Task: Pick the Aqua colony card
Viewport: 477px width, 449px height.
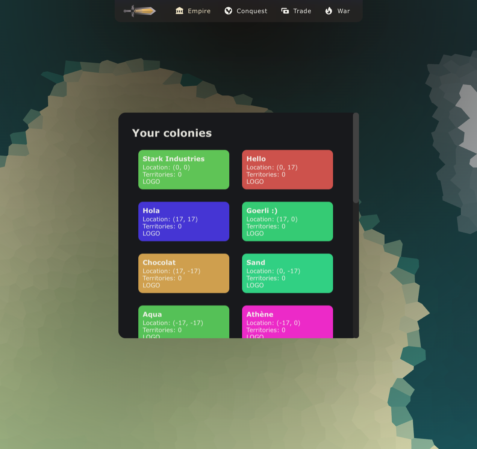Action: coord(184,322)
